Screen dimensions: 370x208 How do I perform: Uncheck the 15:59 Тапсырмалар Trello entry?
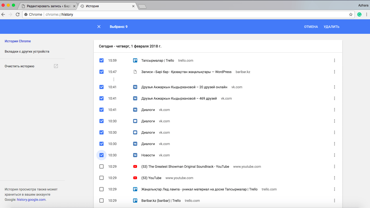point(101,60)
